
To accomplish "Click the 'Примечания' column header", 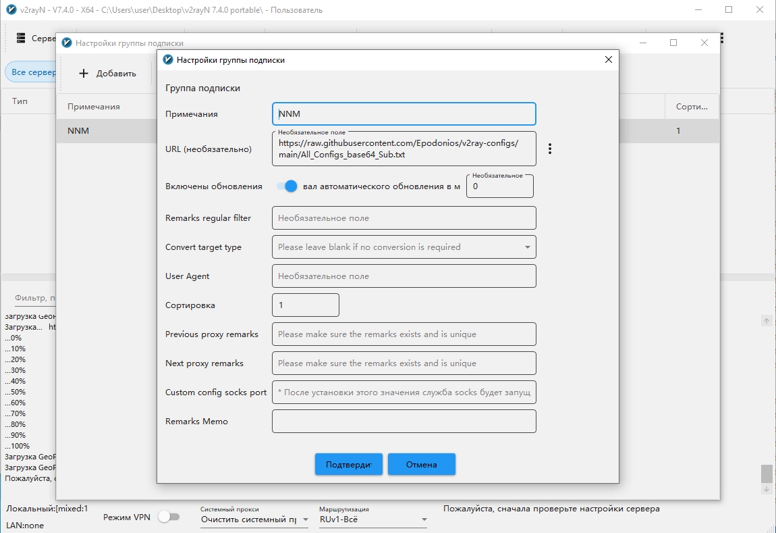I will tap(94, 107).
